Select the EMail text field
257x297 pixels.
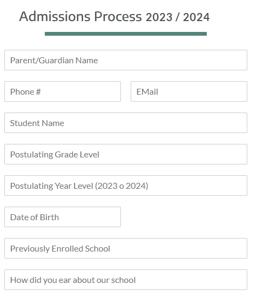[x=189, y=91]
